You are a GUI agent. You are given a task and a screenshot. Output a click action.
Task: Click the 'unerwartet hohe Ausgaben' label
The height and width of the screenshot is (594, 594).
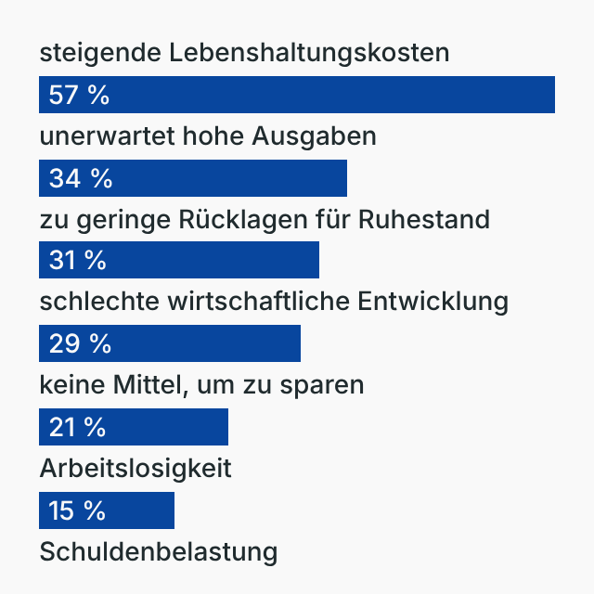coord(208,136)
